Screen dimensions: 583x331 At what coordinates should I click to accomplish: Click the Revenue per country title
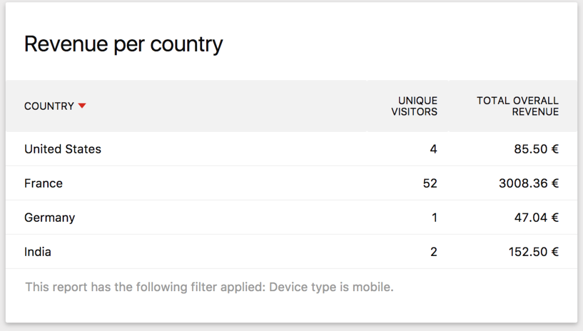coord(124,44)
